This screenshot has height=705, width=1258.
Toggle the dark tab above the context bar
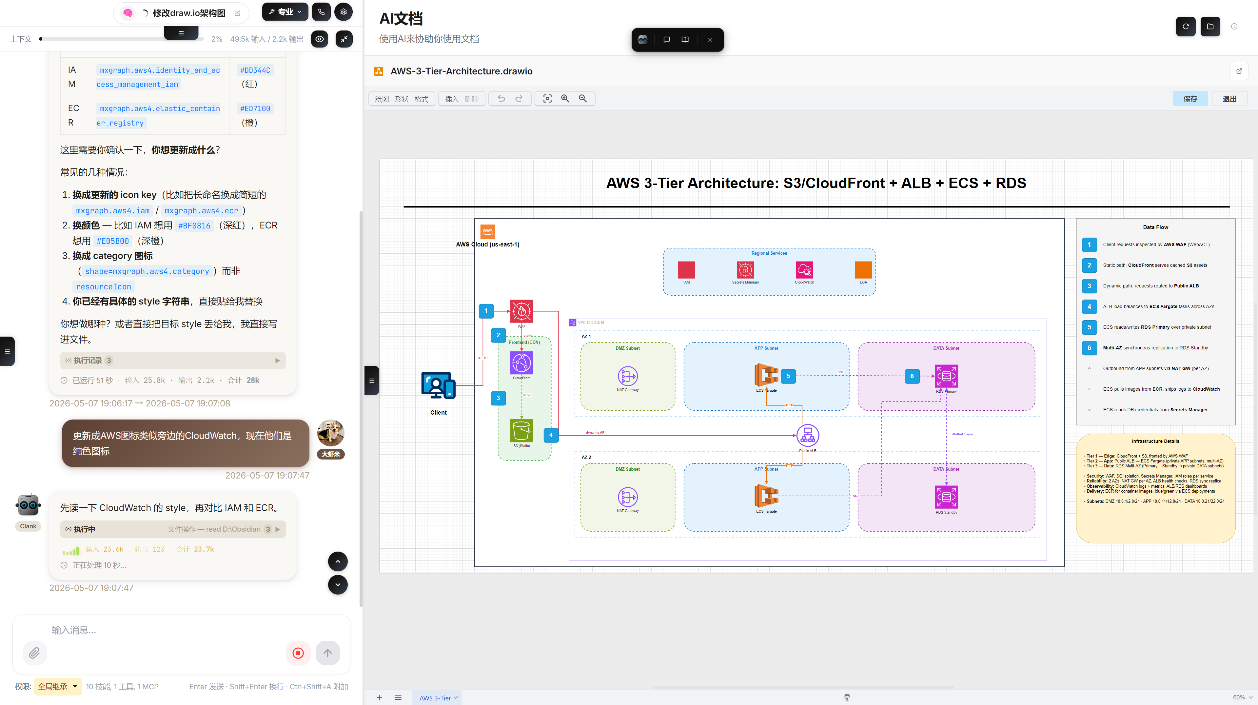pos(181,33)
